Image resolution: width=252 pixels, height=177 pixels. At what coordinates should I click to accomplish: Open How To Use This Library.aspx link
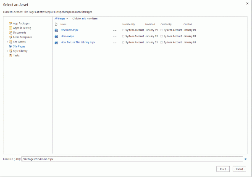78,42
